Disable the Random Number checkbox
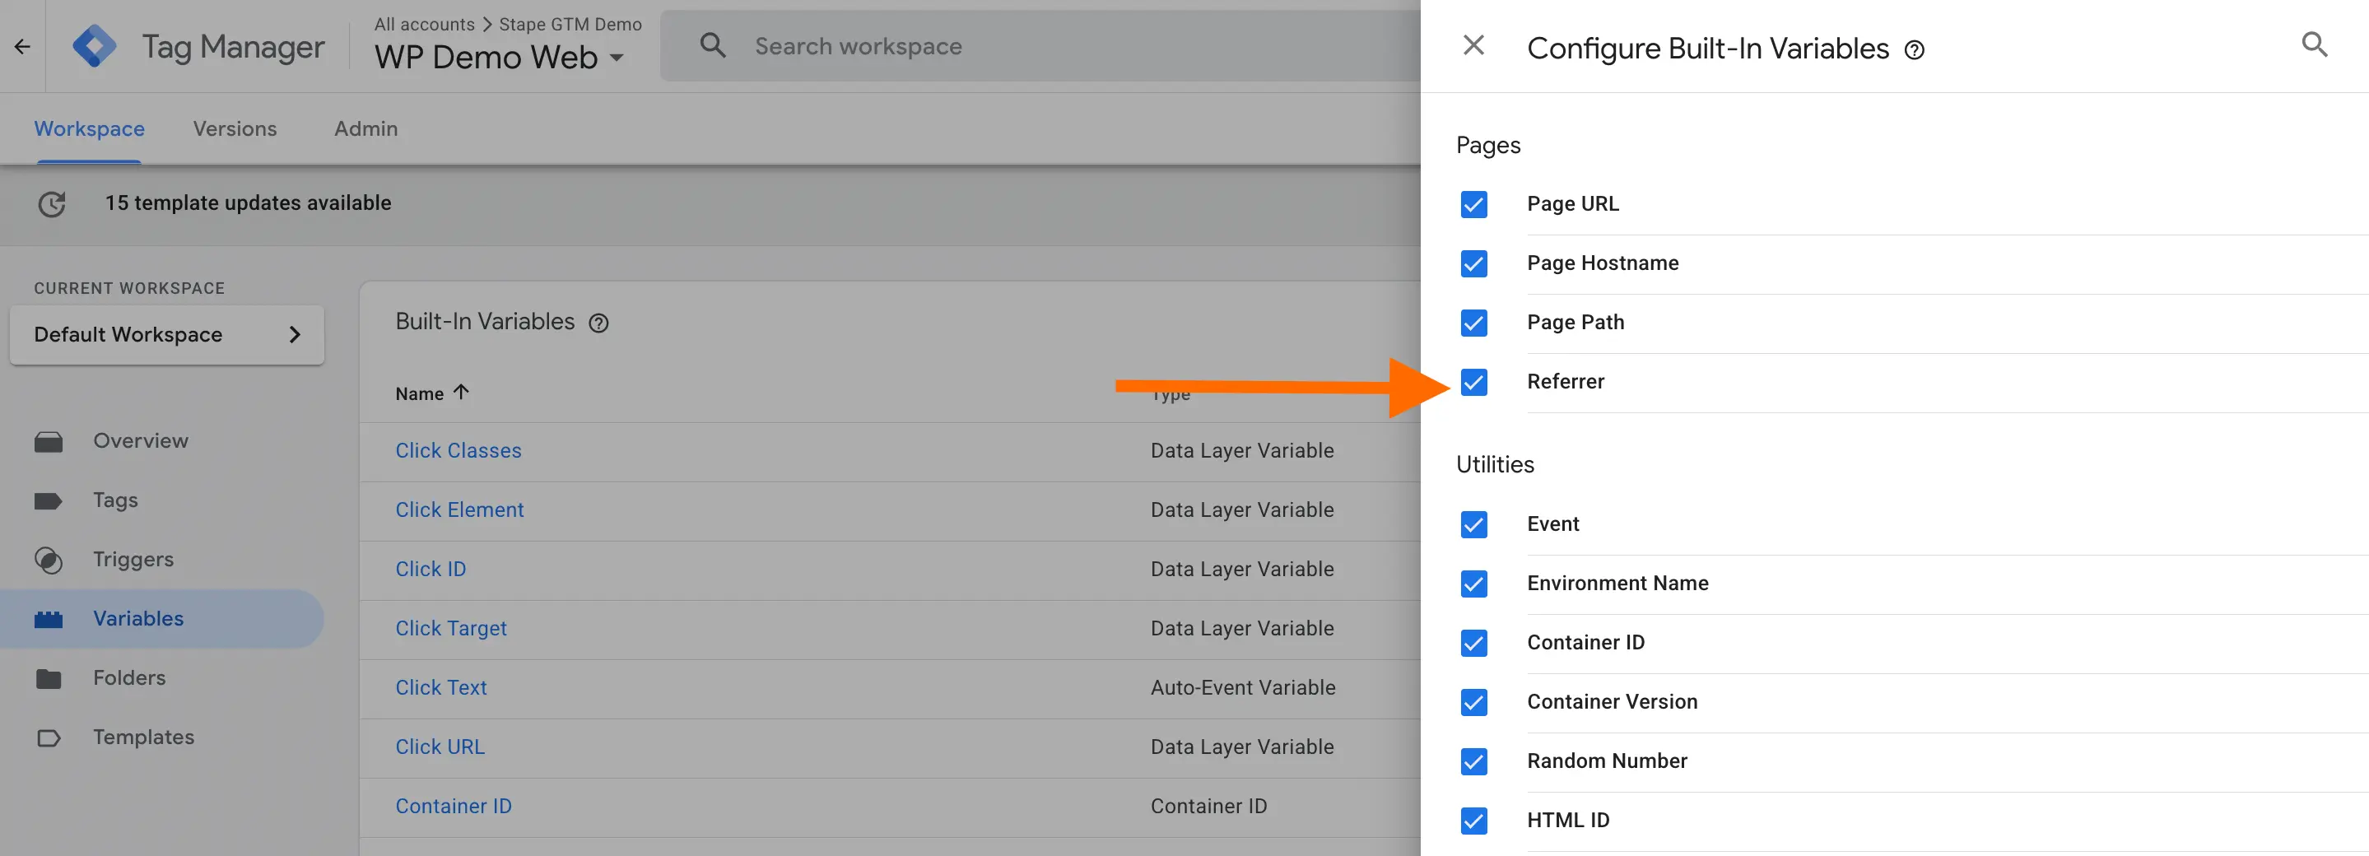The width and height of the screenshot is (2369, 856). 1473,761
